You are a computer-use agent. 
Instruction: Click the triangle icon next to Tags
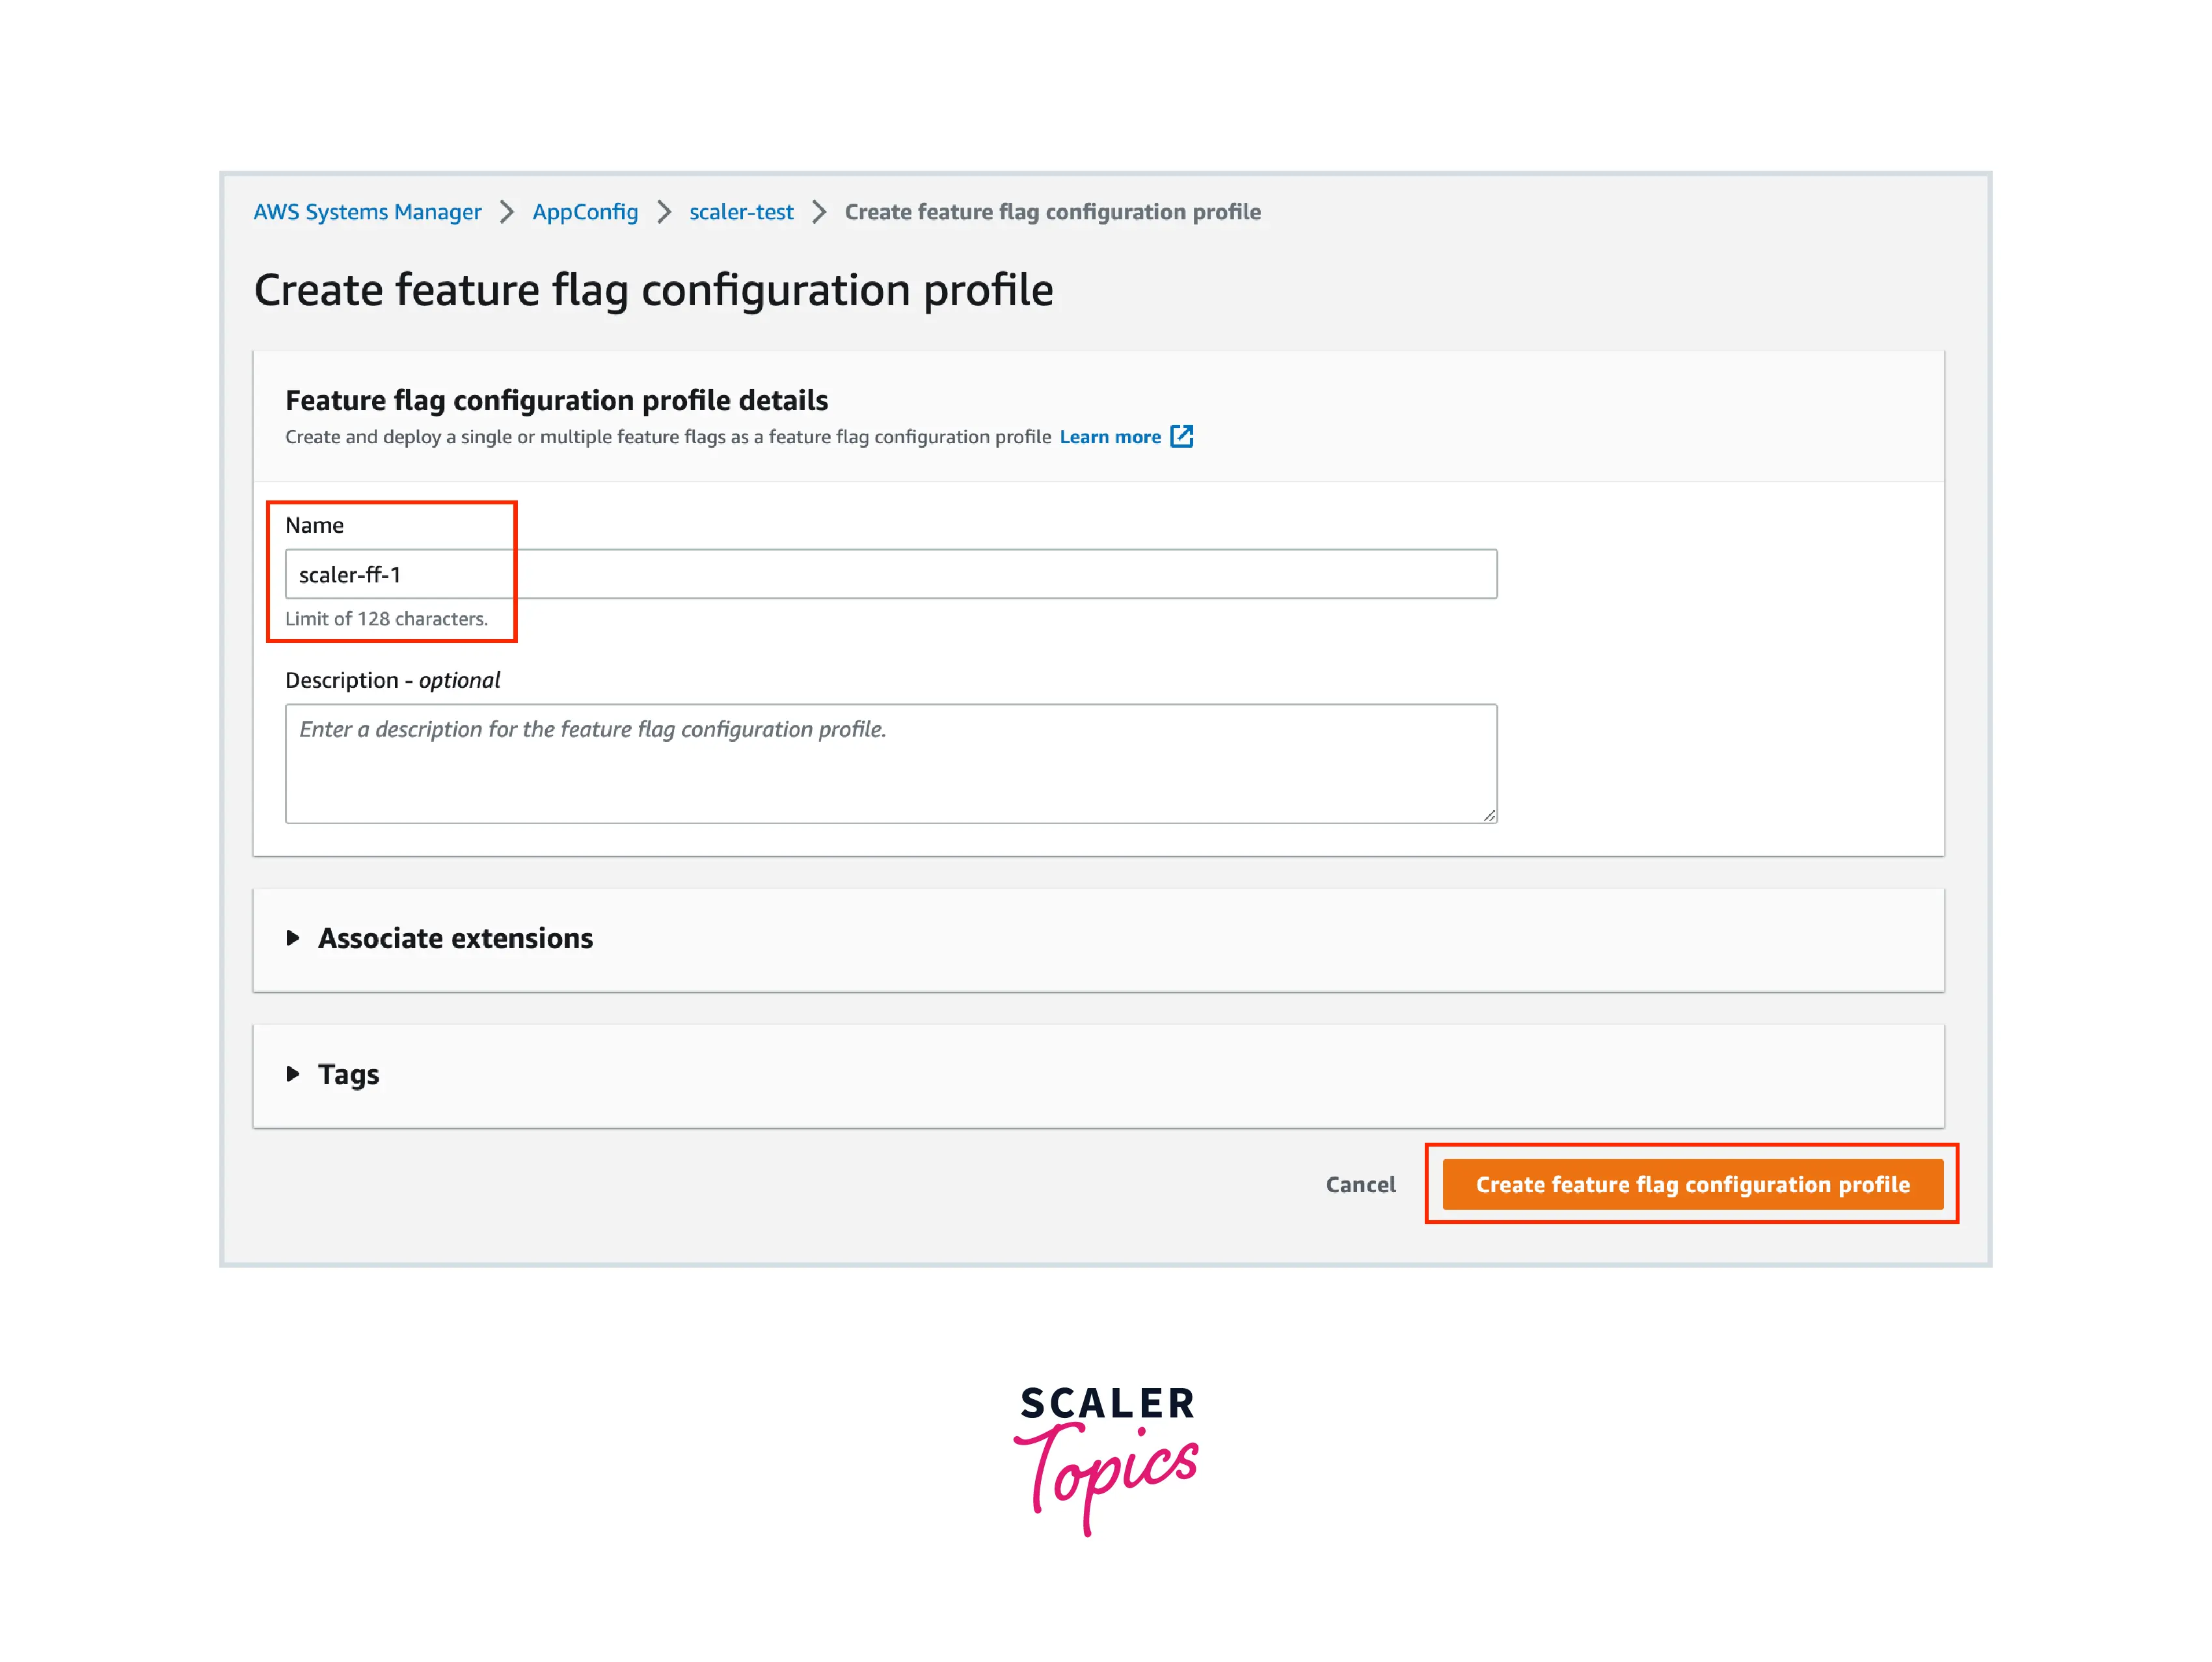[x=293, y=1074]
